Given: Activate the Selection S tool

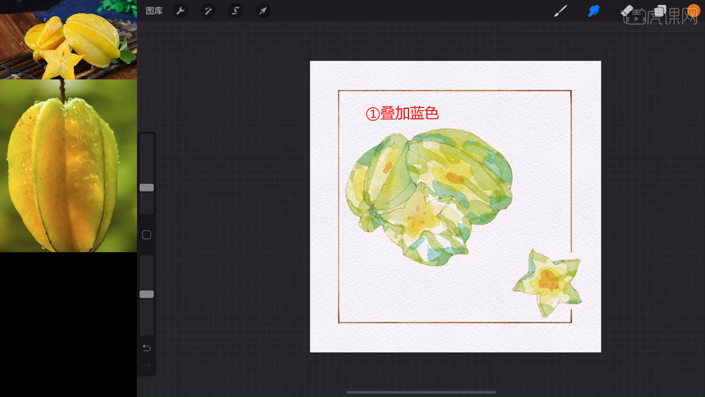Looking at the screenshot, I should pyautogui.click(x=235, y=11).
